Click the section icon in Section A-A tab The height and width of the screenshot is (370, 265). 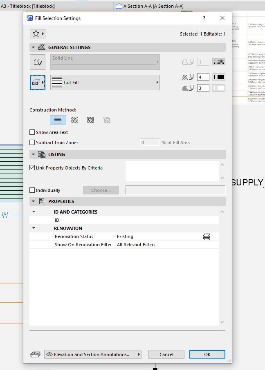click(119, 6)
